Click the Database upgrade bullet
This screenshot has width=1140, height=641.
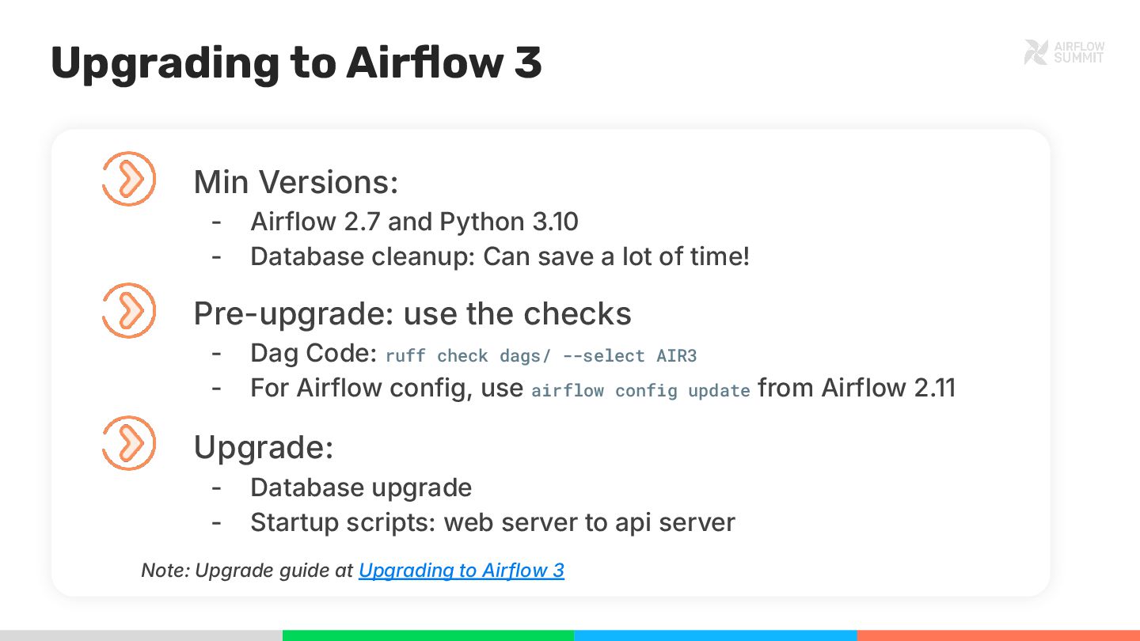click(361, 487)
